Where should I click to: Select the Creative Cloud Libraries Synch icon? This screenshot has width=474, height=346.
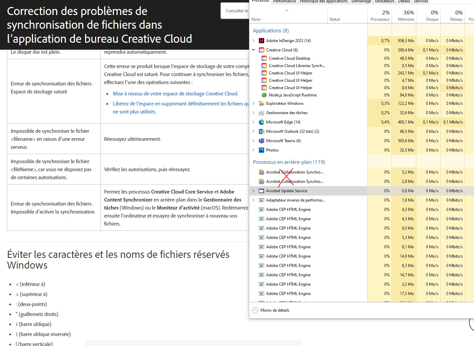point(264,66)
